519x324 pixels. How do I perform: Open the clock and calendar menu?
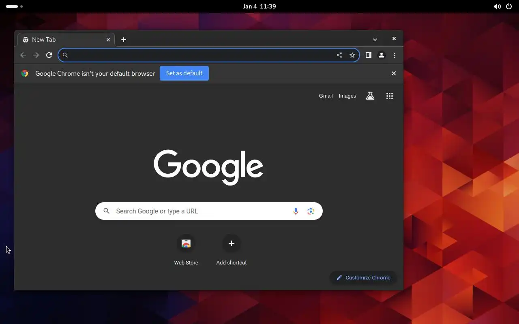click(259, 6)
